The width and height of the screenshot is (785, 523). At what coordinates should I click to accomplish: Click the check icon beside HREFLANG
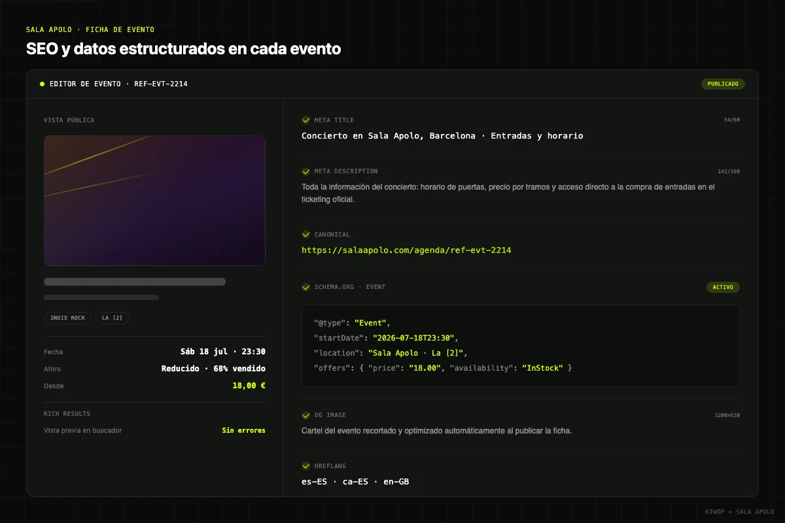pyautogui.click(x=305, y=466)
